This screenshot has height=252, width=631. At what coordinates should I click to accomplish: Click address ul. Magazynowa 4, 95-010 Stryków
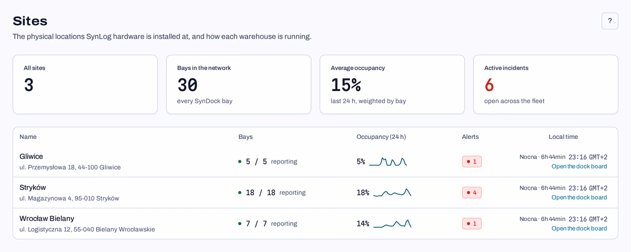click(x=69, y=198)
